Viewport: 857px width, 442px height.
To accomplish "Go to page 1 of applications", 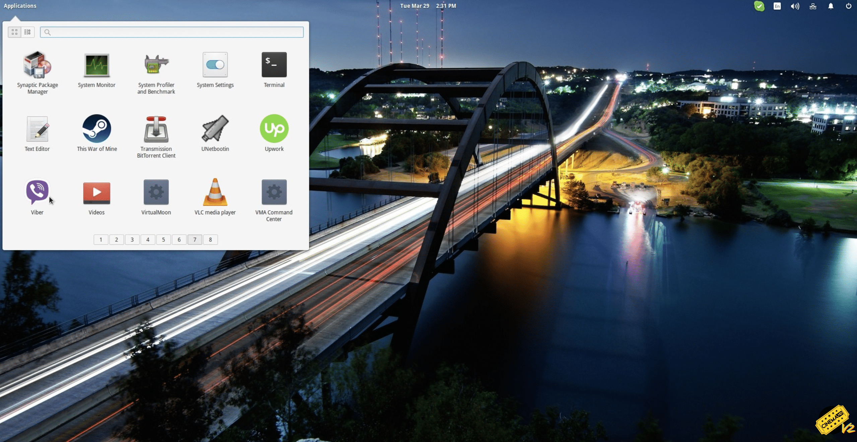I will tap(101, 239).
